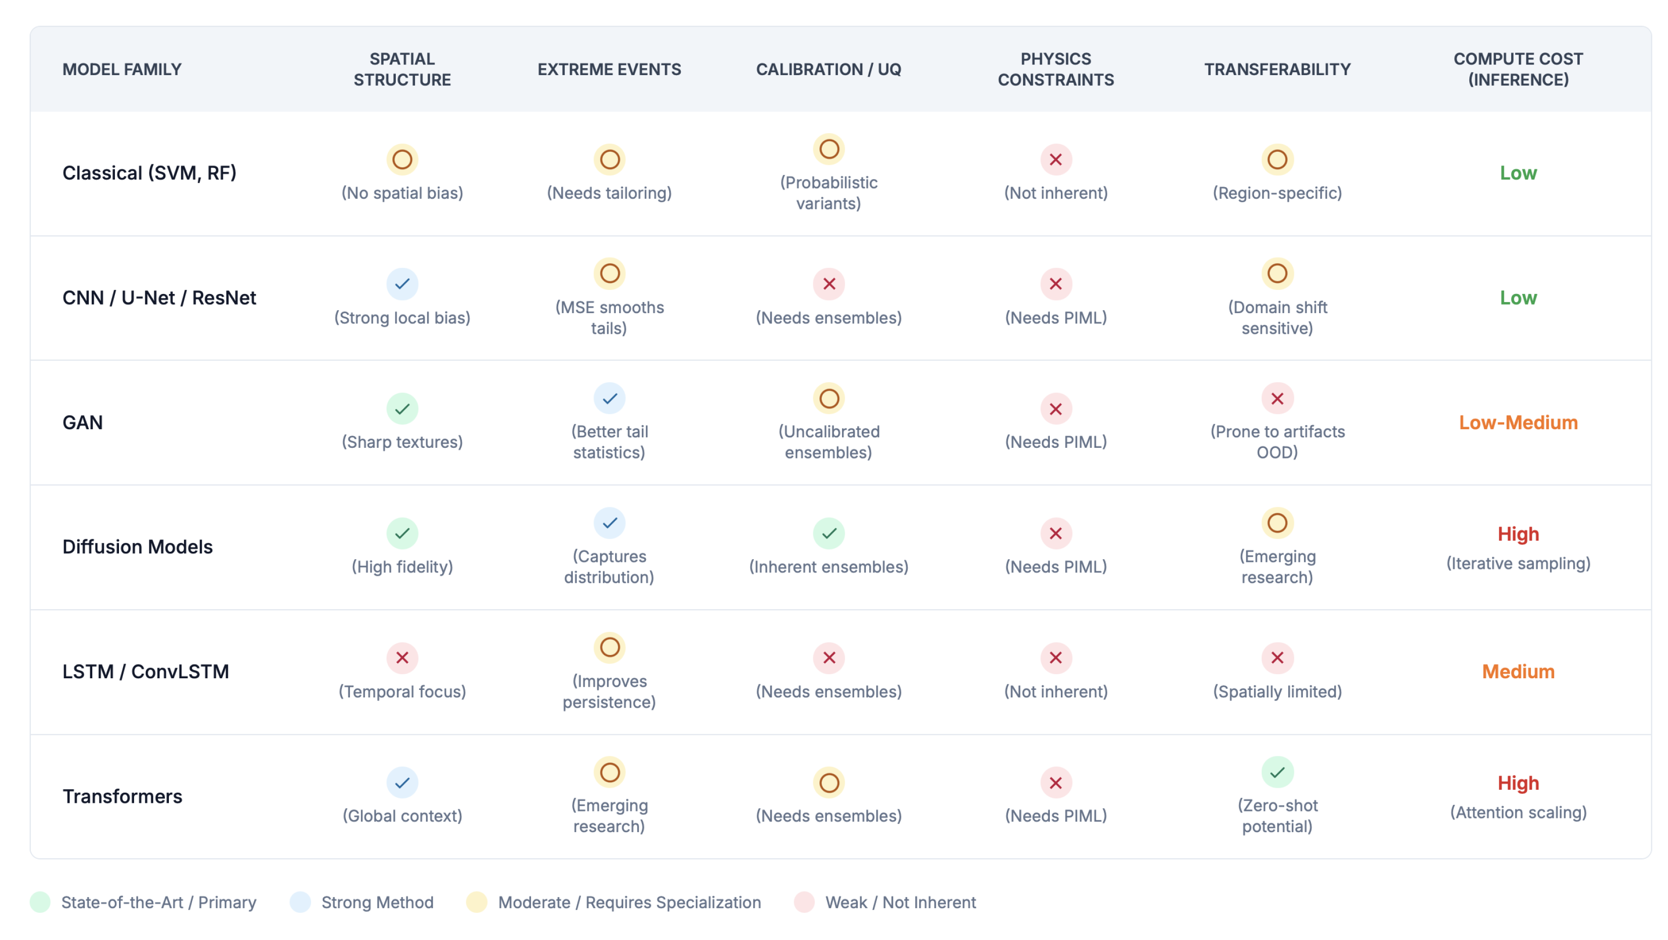Click the yellow circle for Classical region-specific transferability
1668x940 pixels.
pos(1277,160)
